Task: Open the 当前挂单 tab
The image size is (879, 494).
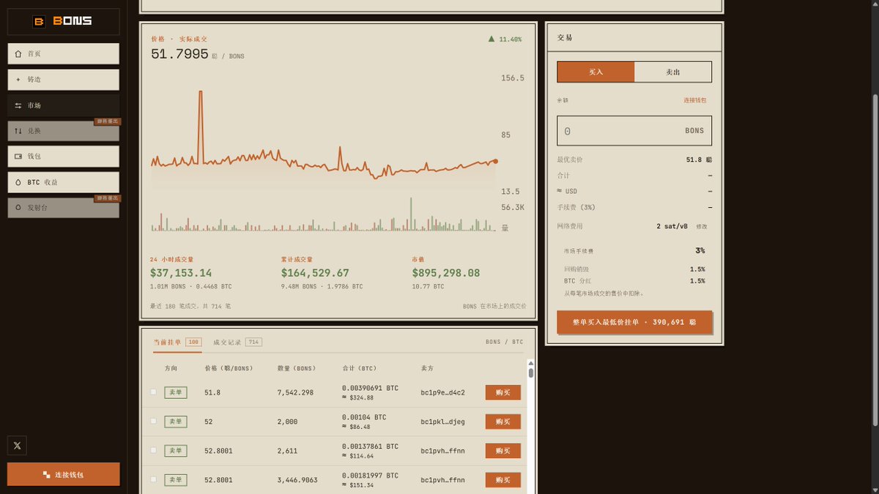Action: tap(177, 342)
